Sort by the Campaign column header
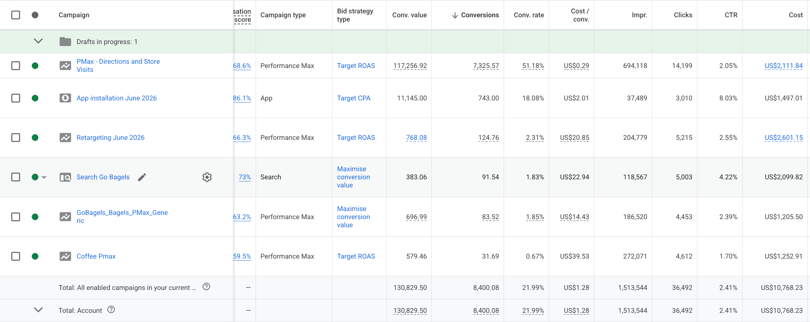Viewport: 810px width, 322px height. point(74,15)
